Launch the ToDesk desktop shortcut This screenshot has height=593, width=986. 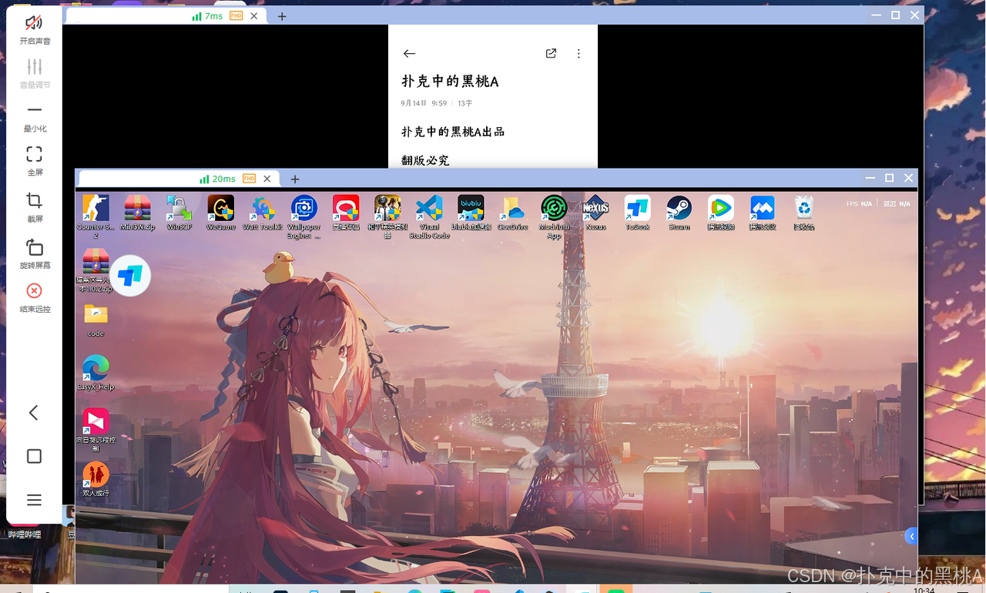coord(637,213)
